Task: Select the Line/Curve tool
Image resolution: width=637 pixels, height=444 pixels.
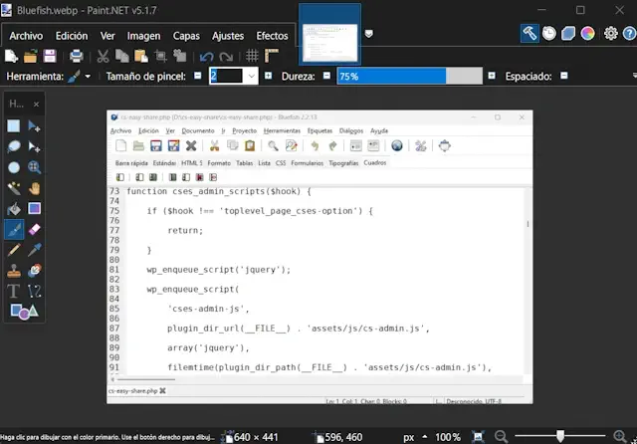Action: [34, 292]
